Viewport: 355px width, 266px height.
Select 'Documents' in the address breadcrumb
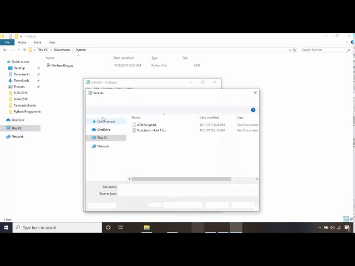(62, 50)
